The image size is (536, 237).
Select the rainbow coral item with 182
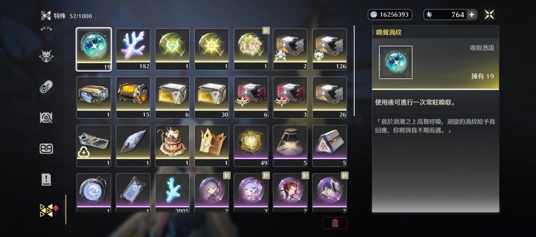click(x=133, y=49)
